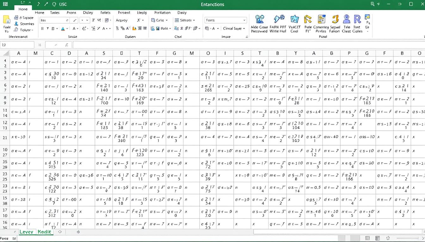This screenshot has height=242, width=425.
Task: Switch to the 'Levev' sheet tab
Action: (26, 232)
